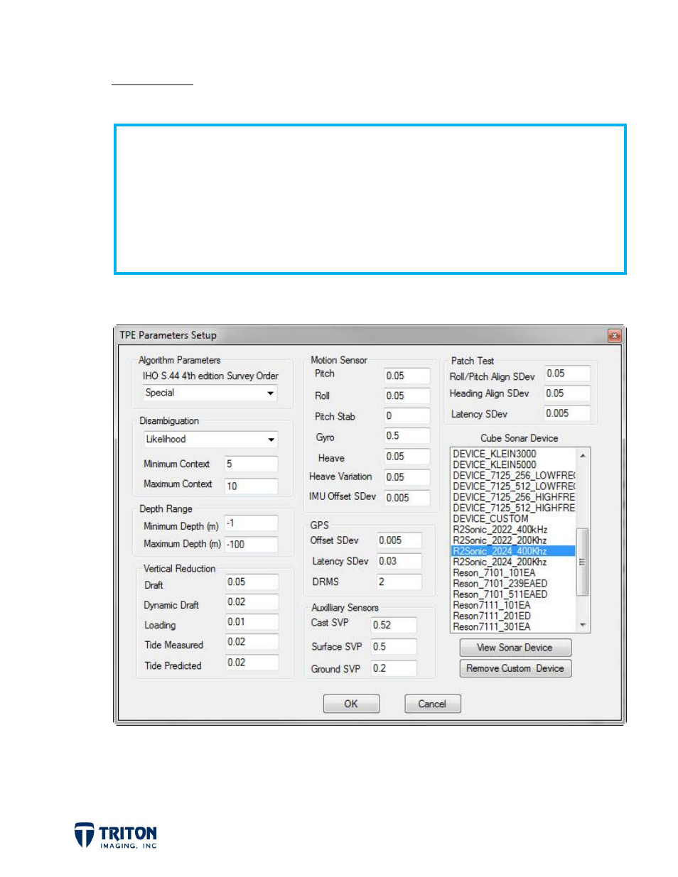This screenshot has height=877, width=678.
Task: Click the Patch Test Latency SDev field
Action: (x=567, y=413)
